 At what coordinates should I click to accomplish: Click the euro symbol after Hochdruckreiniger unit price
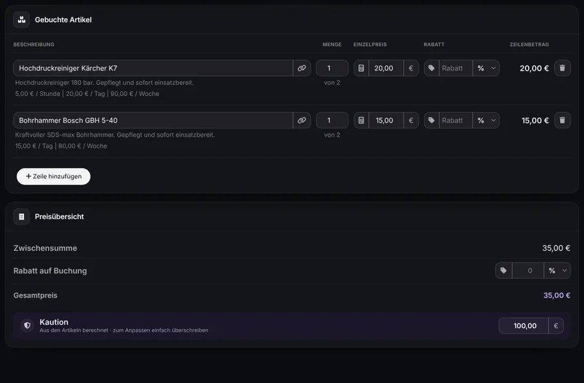click(411, 68)
